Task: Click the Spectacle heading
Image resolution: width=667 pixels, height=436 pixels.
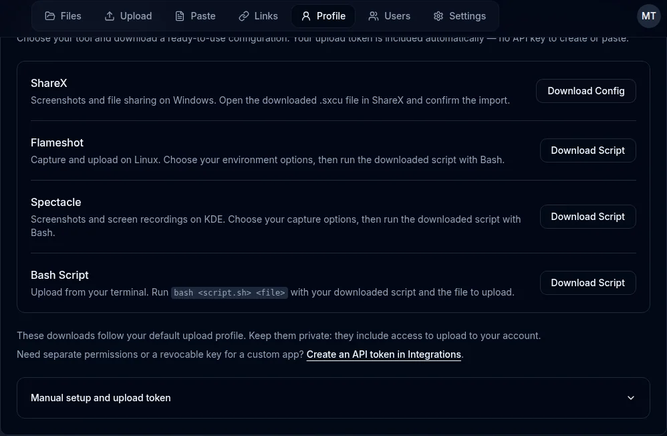Action: tap(55, 202)
